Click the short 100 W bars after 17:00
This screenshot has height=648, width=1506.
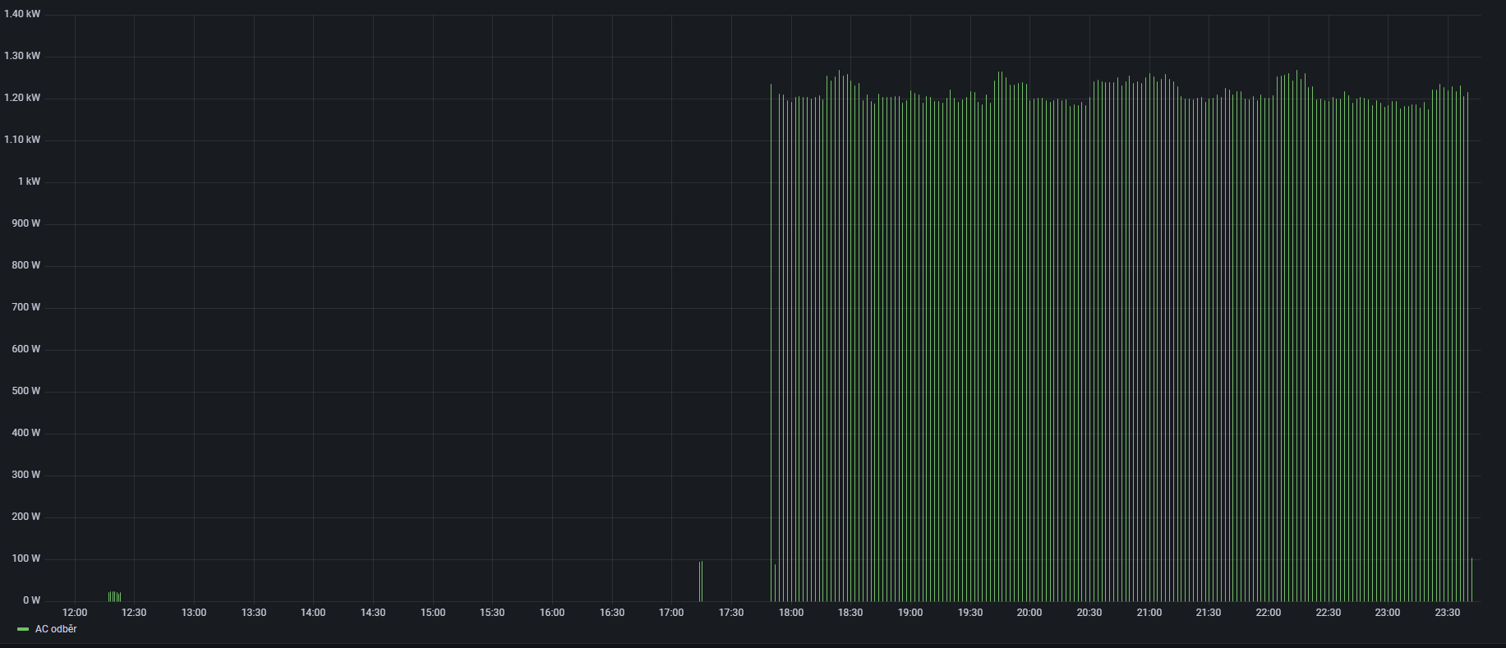[x=701, y=581]
